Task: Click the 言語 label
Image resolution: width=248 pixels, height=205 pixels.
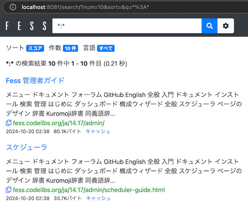Action: click(x=89, y=48)
